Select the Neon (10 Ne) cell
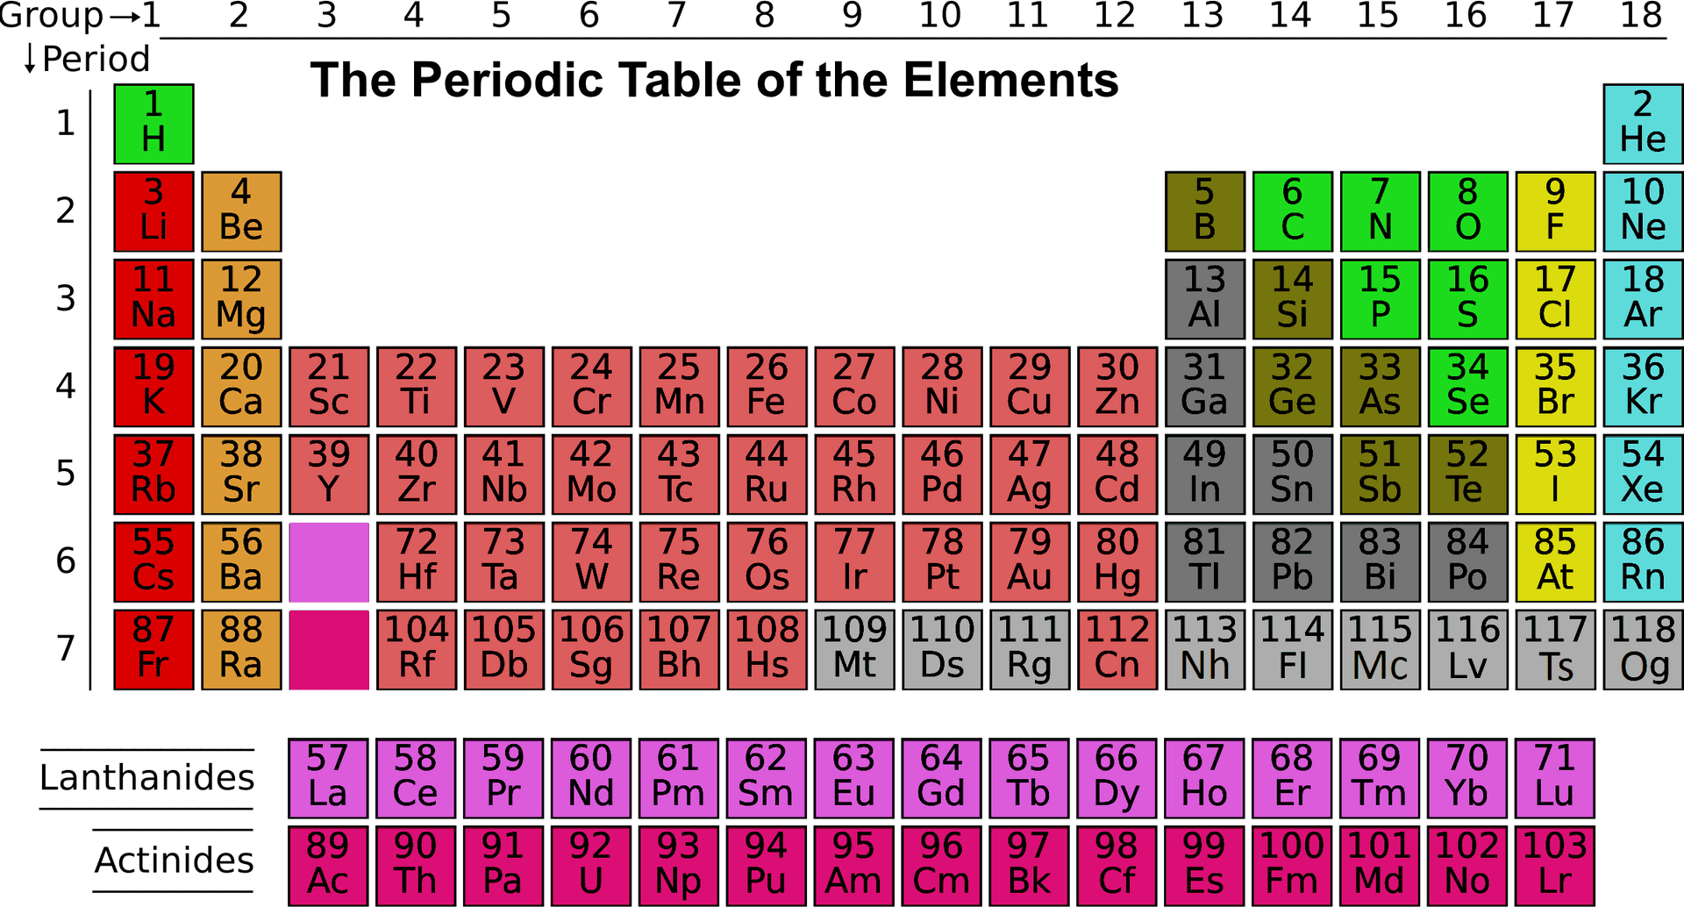 (x=1643, y=211)
